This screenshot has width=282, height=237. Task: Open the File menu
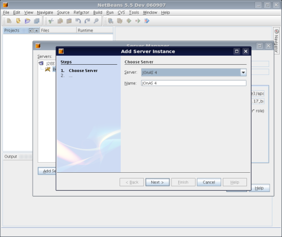click(6, 12)
